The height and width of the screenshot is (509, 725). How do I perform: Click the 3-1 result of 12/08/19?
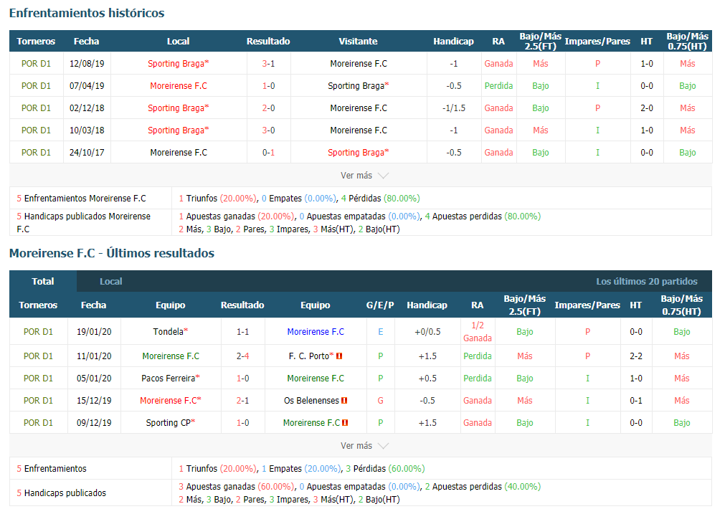(269, 64)
